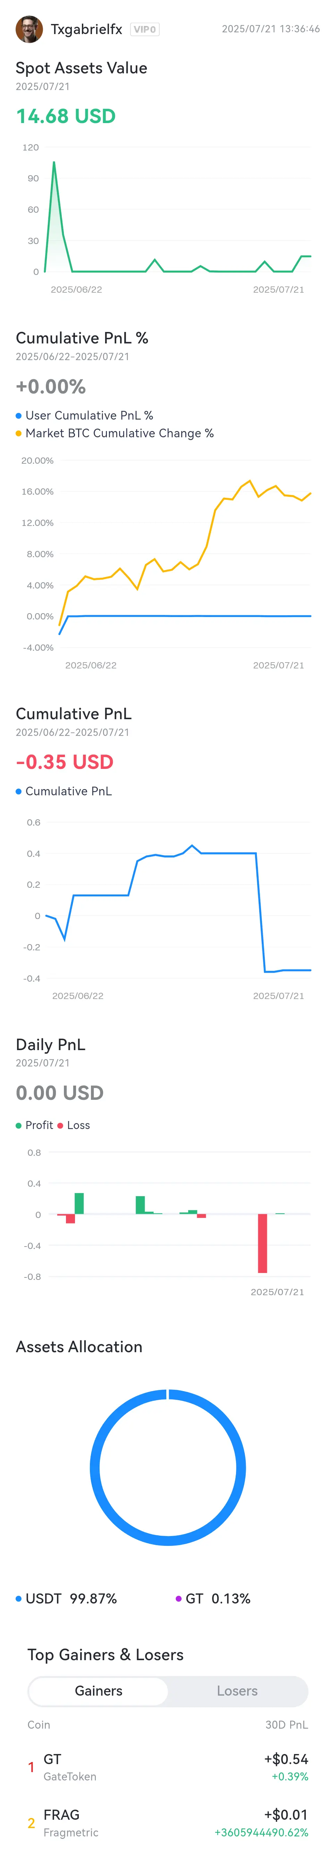
Task: Click the VIP0 badge
Action: [x=145, y=30]
